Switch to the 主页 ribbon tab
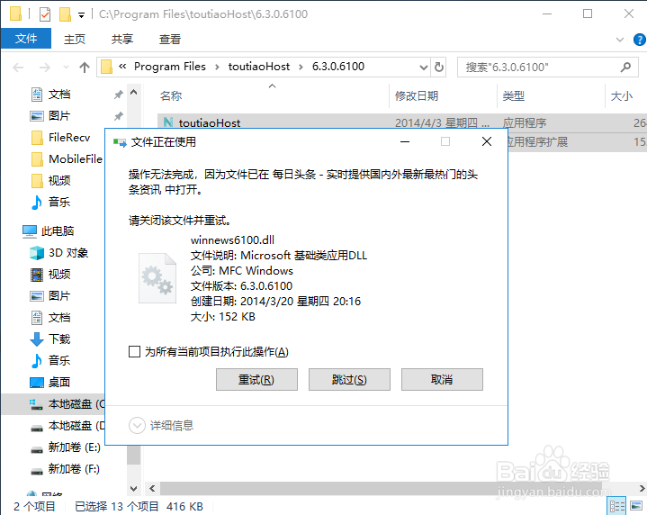 coord(75,40)
